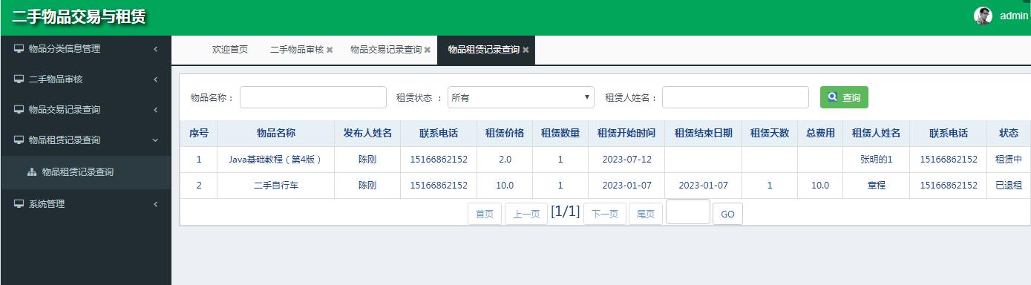Click the 二手物品交易与租赁 site title

tap(79, 16)
